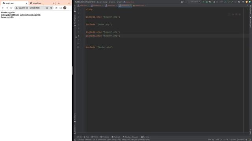
Task: Open the Database Changes tool window tab
Action: pyautogui.click(x=130, y=137)
